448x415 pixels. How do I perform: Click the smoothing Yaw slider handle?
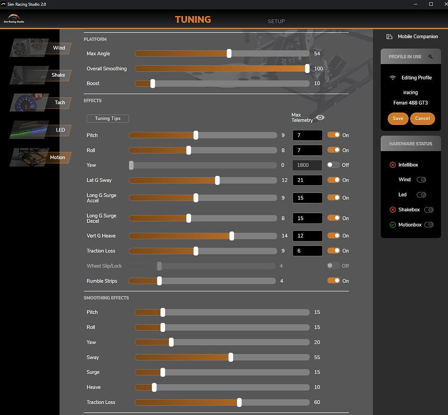click(171, 342)
